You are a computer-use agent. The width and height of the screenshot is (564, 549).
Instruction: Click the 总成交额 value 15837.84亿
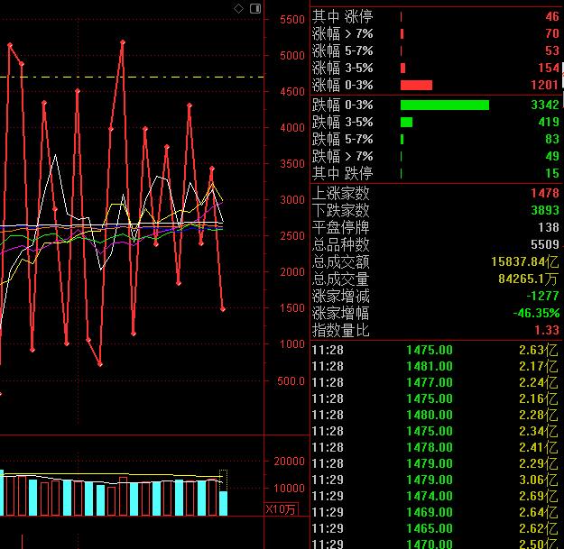pyautogui.click(x=525, y=261)
